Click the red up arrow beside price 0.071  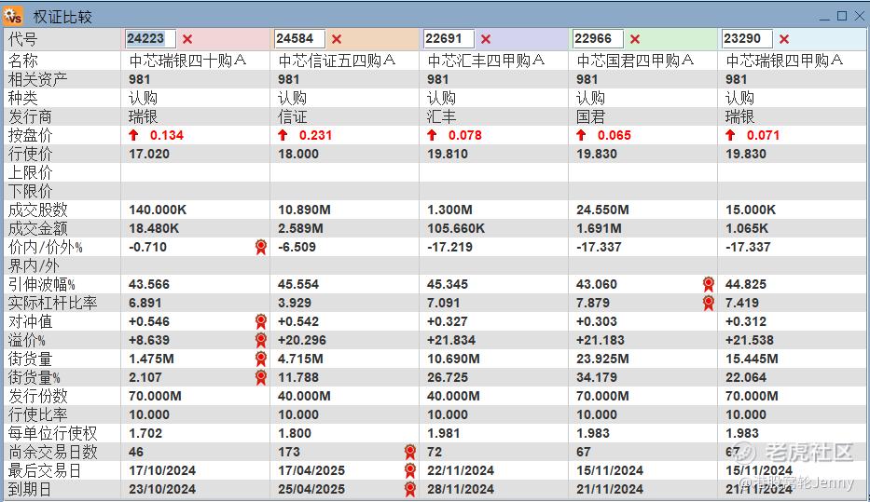pyautogui.click(x=730, y=135)
